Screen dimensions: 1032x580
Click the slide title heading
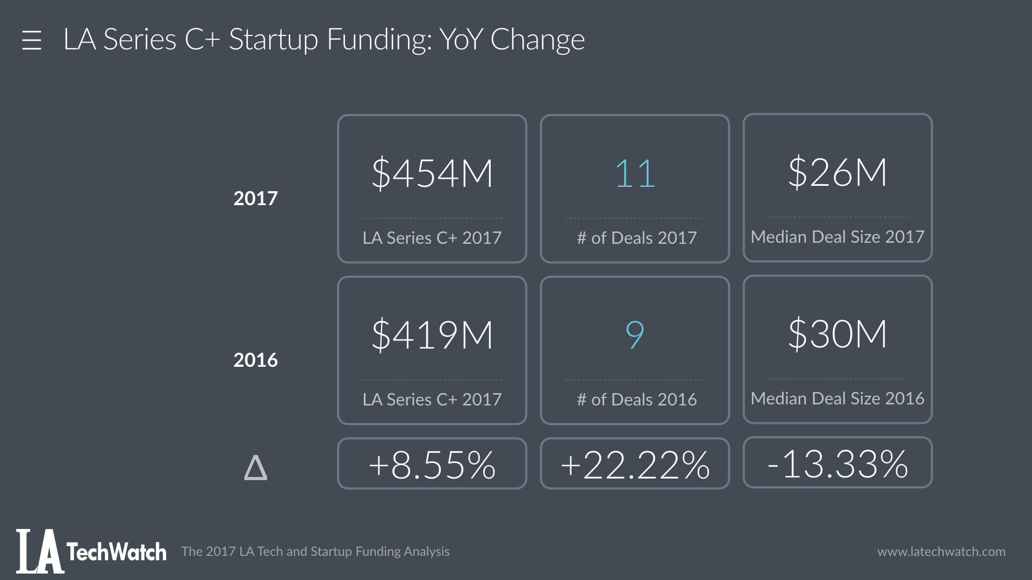tap(324, 40)
